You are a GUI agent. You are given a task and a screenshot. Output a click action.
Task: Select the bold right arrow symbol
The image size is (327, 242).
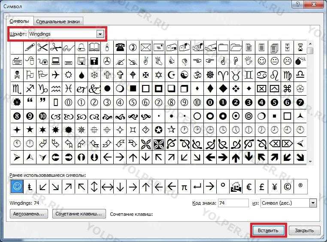pos(223,157)
